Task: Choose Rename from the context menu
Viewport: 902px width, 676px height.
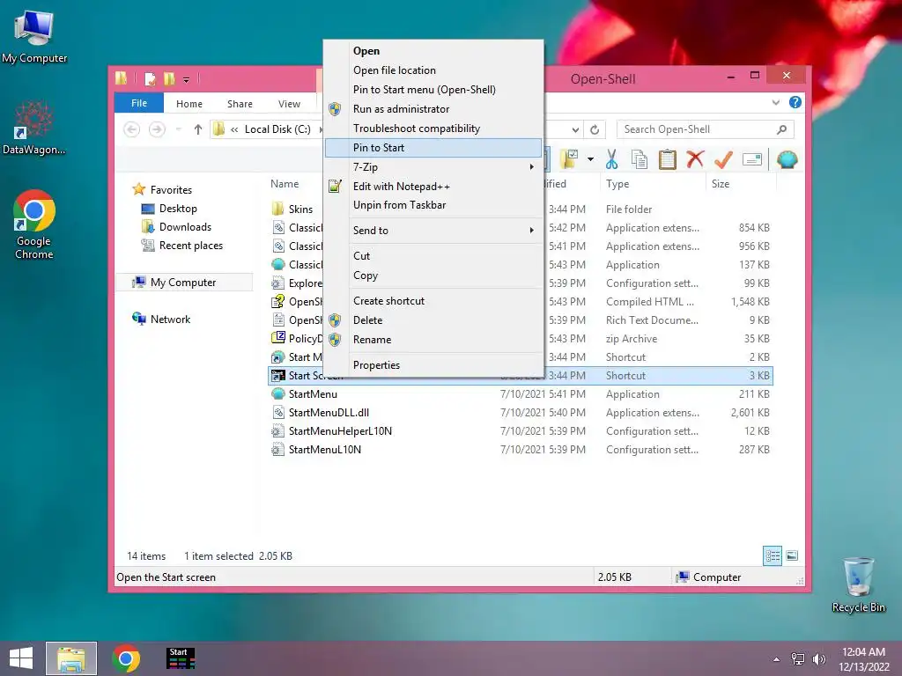Action: [x=433, y=339]
